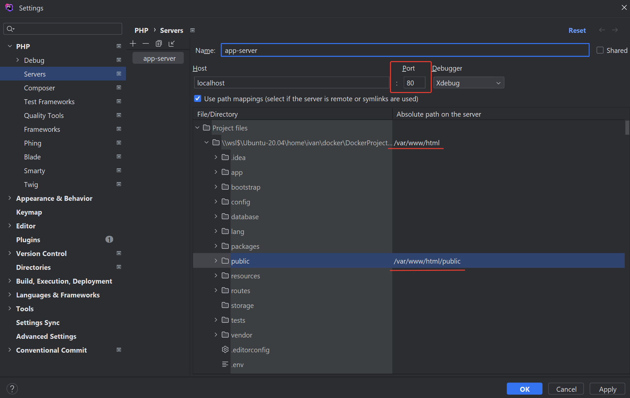Image resolution: width=630 pixels, height=398 pixels.
Task: Click the search magnifier icon in settings
Action: tap(10, 29)
